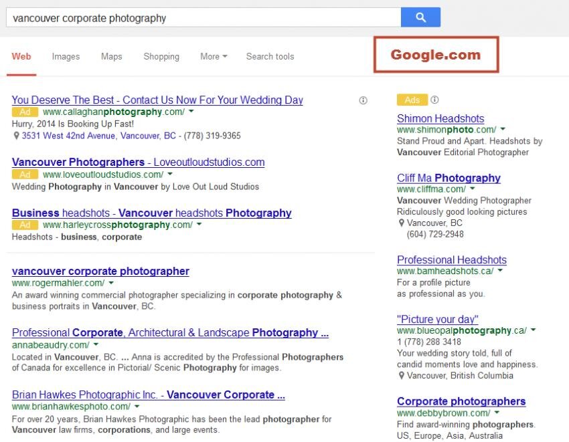Select the Web tab

(x=21, y=57)
